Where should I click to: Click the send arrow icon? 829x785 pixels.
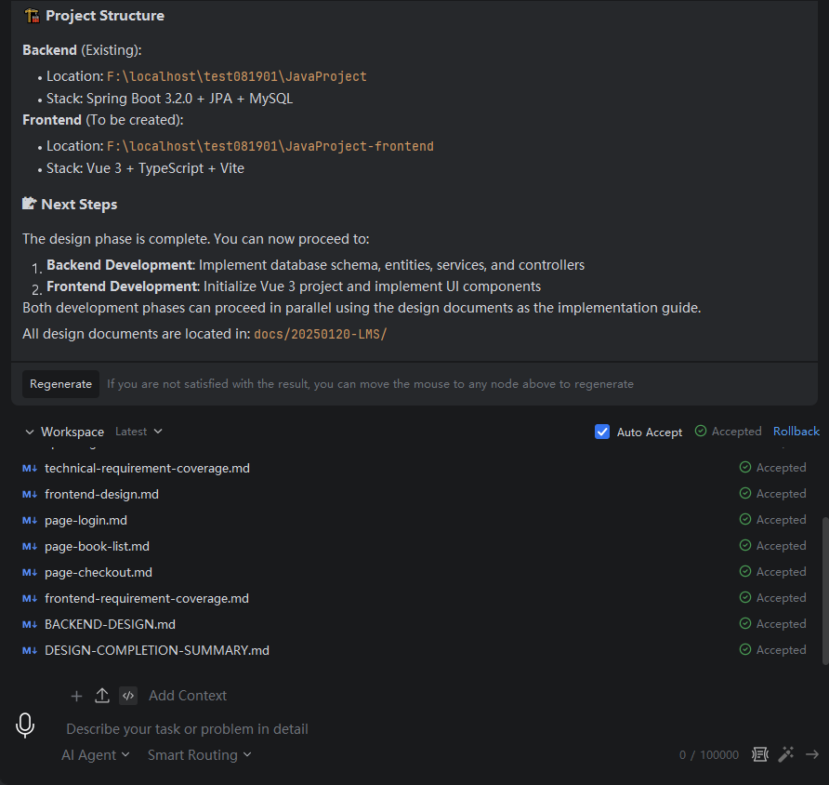tap(812, 754)
